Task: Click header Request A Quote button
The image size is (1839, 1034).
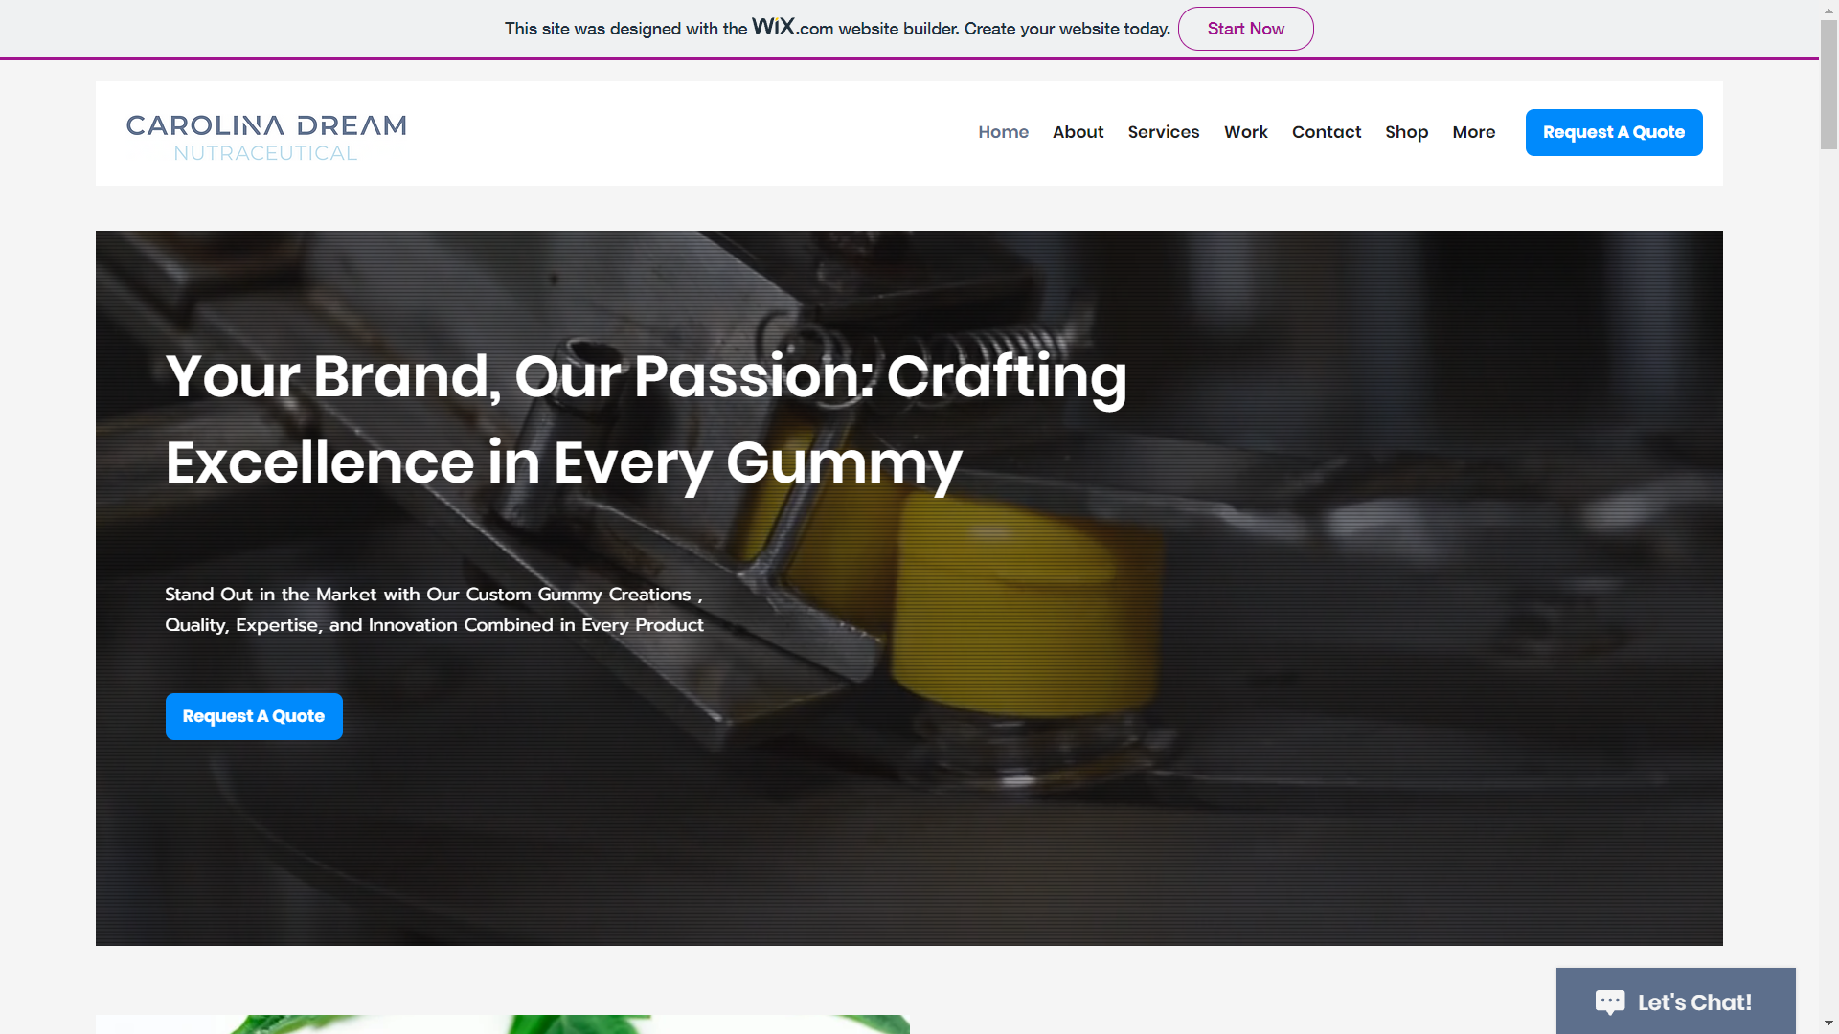Action: (1613, 132)
